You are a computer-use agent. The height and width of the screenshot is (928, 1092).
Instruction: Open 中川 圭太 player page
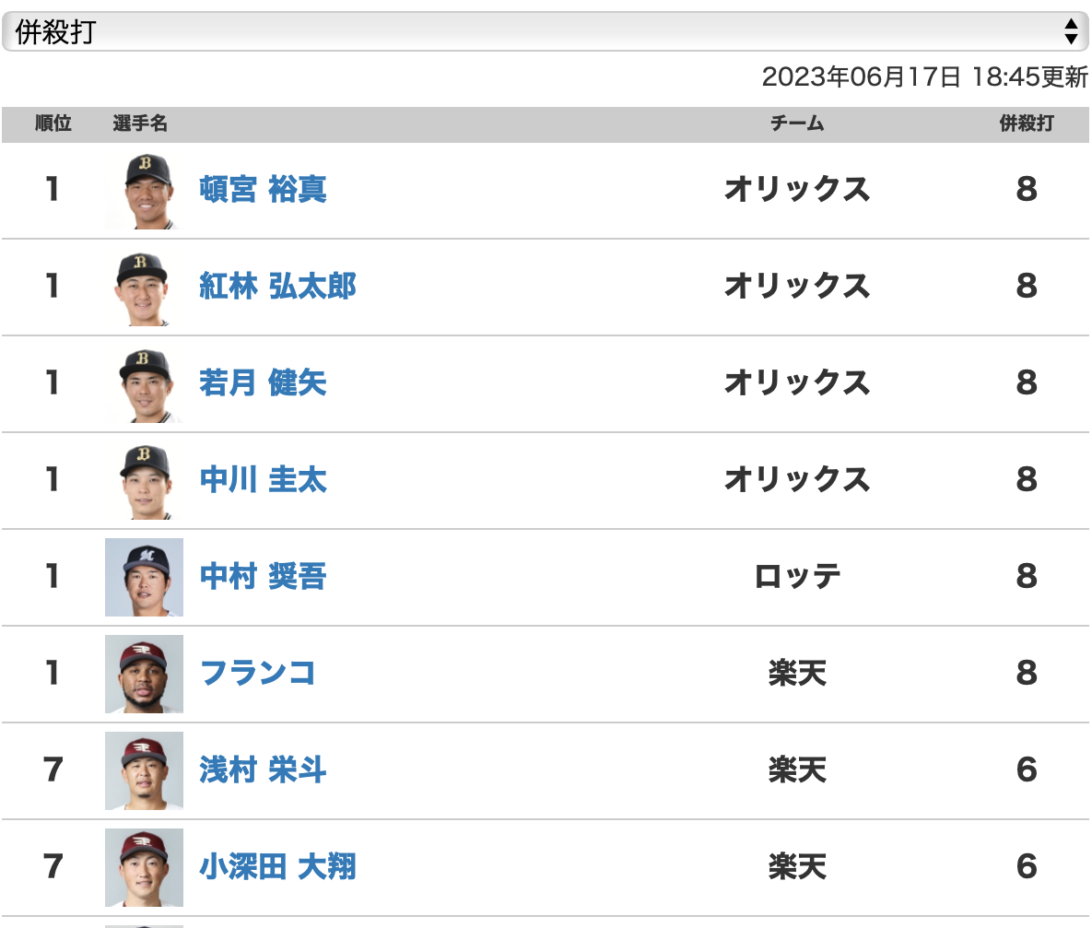(264, 480)
